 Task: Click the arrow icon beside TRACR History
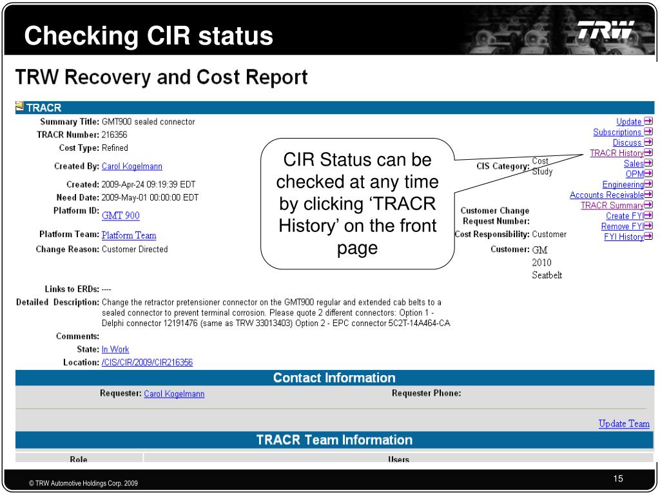point(648,153)
